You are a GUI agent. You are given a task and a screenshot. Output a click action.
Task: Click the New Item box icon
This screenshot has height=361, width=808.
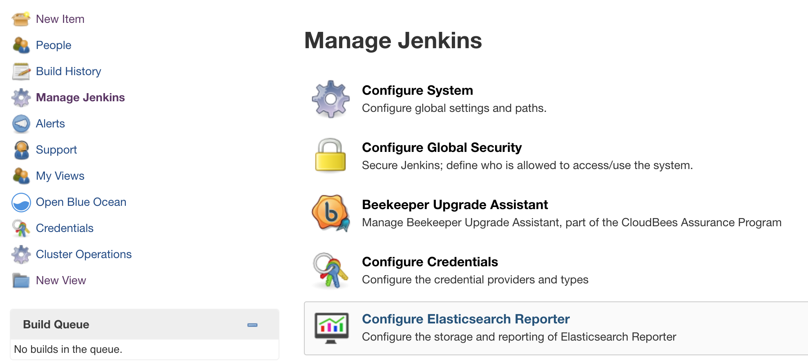tap(21, 19)
